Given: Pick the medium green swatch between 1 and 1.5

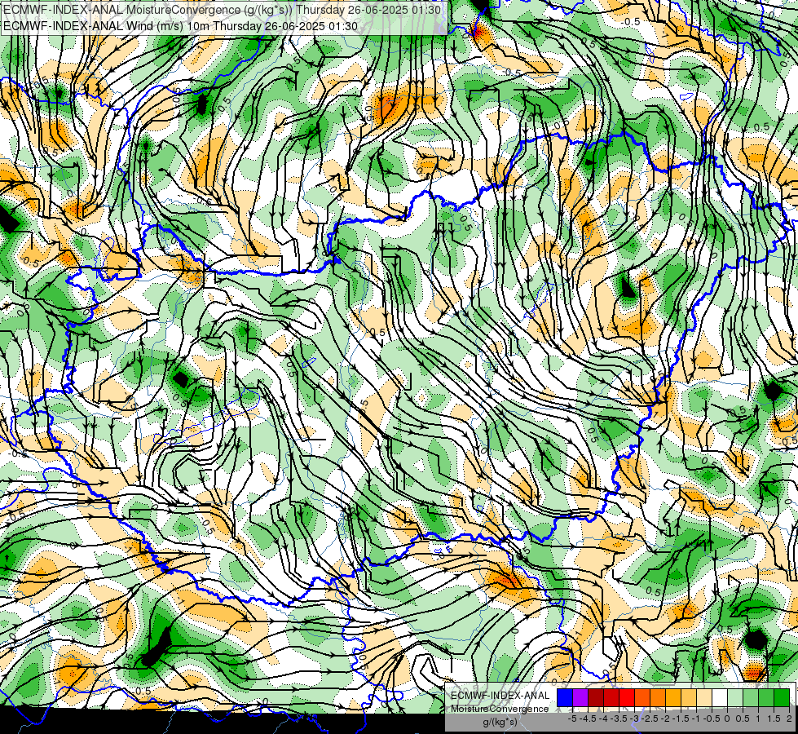Looking at the screenshot, I should [766, 697].
